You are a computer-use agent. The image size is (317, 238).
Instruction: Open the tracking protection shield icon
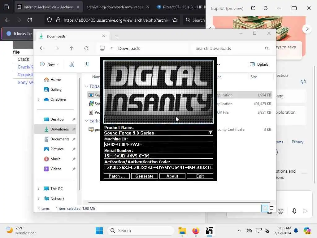(50, 20)
